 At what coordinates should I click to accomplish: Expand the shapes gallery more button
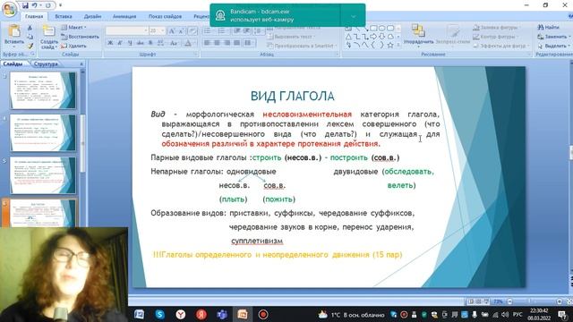pyautogui.click(x=398, y=46)
